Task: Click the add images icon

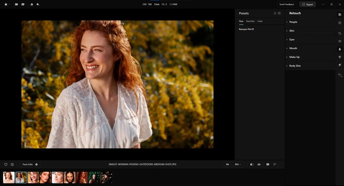Action: point(23,5)
